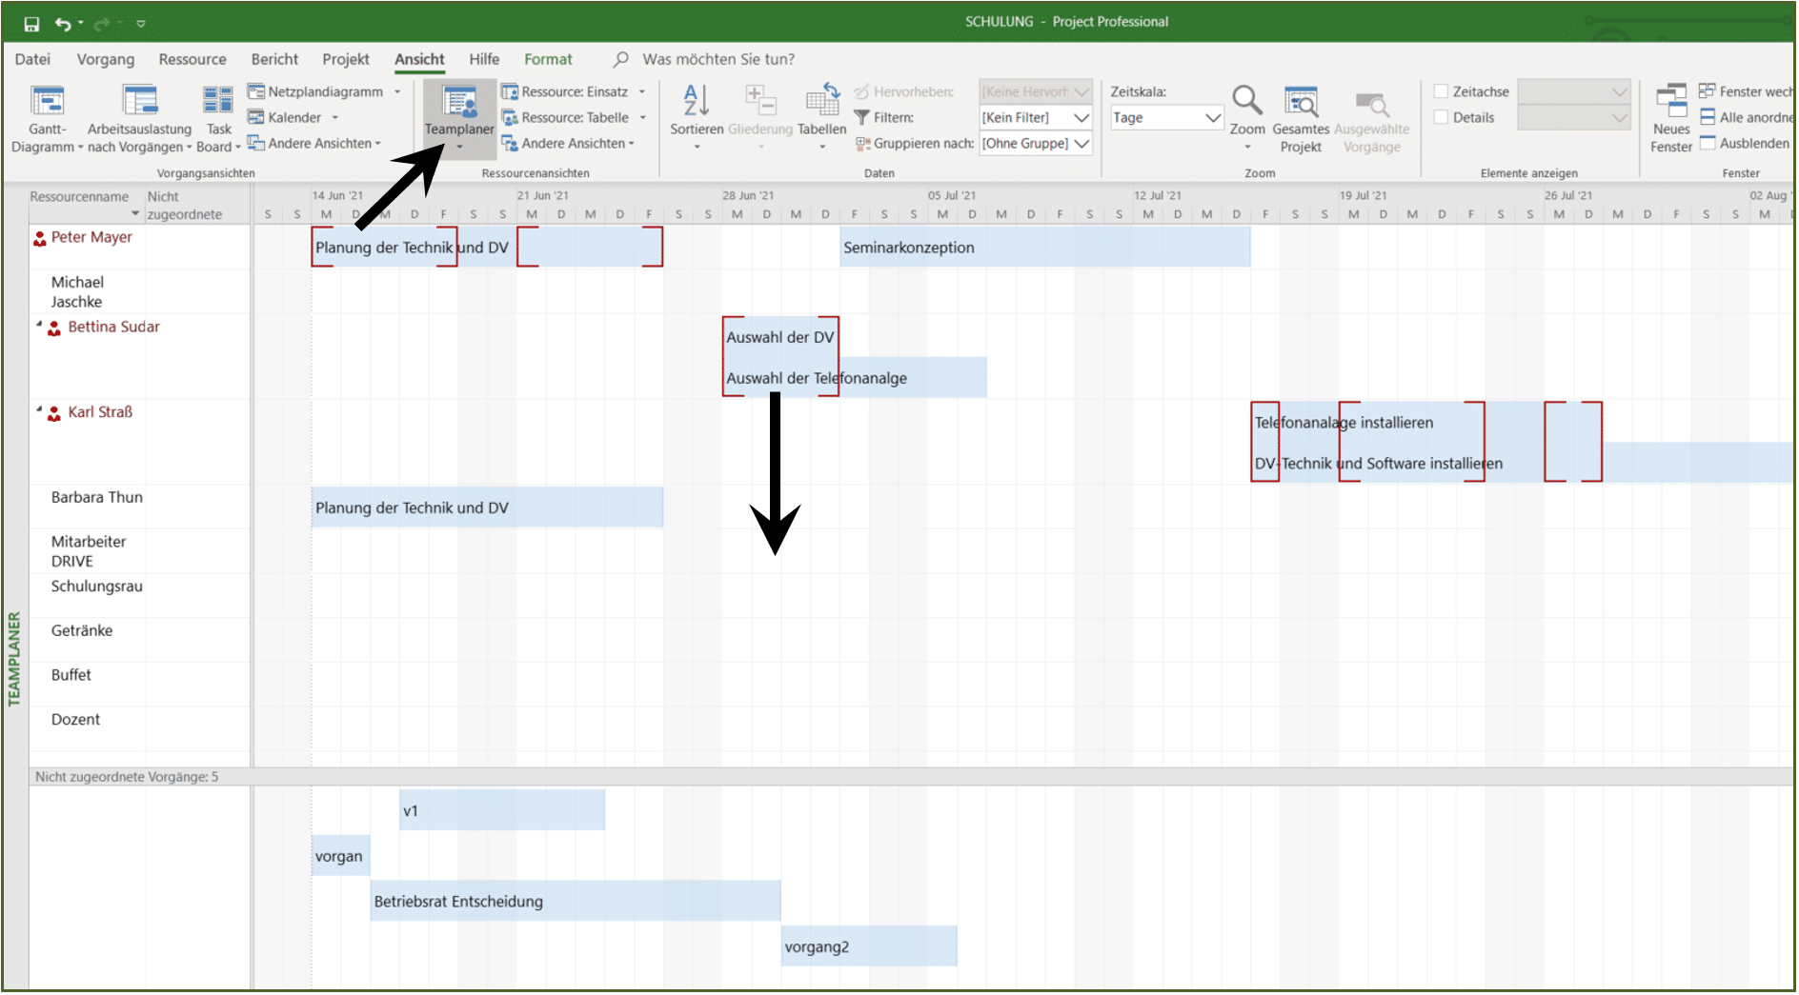Click the Arbeitsauslastung nach Vorgängen icon

[140, 100]
